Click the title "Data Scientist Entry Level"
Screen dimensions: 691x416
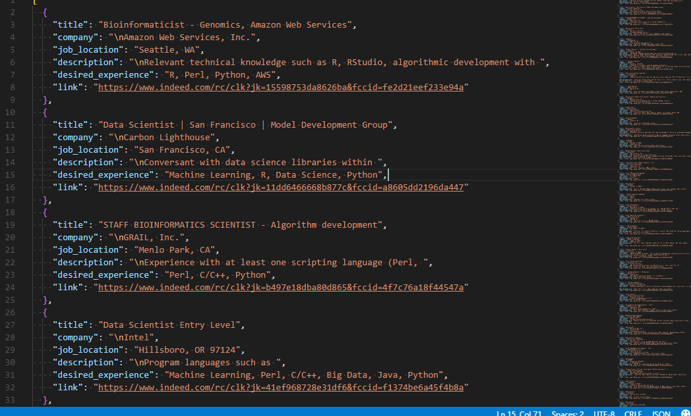(169, 325)
